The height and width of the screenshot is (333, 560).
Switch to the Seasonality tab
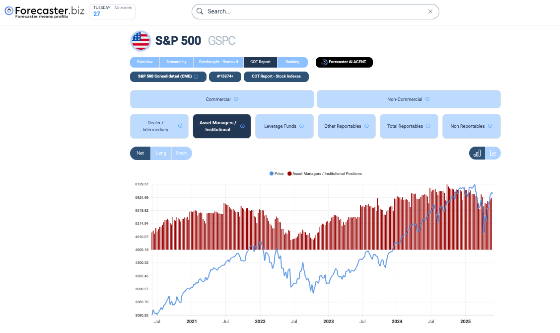tap(176, 62)
